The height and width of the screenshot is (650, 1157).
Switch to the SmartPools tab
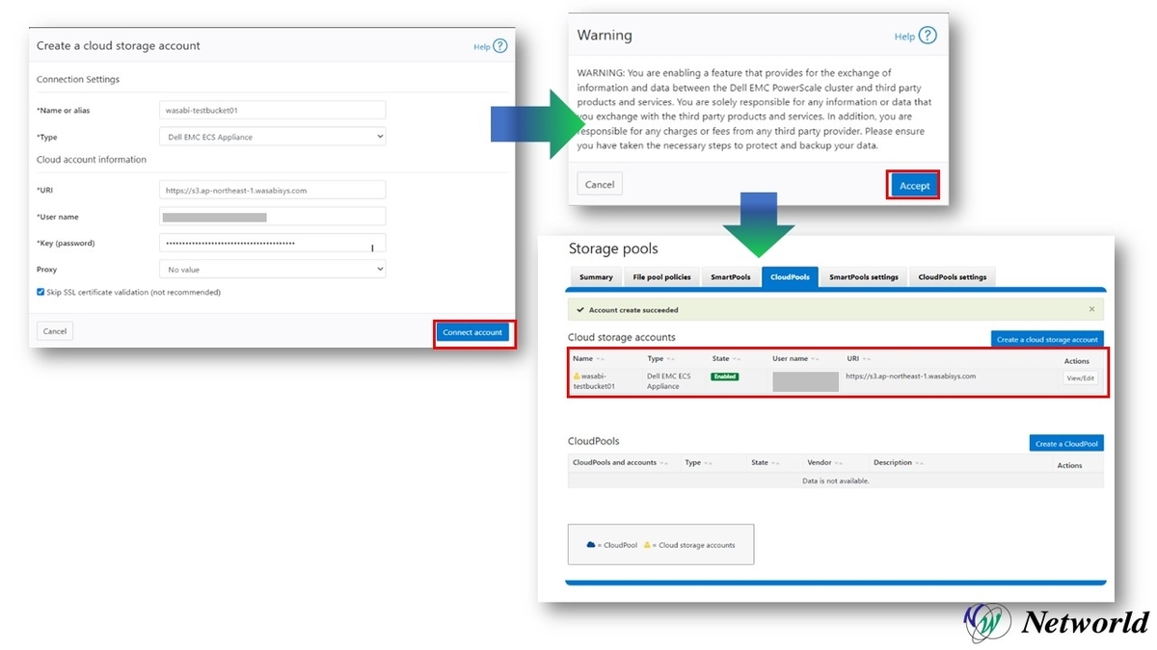[x=731, y=277]
